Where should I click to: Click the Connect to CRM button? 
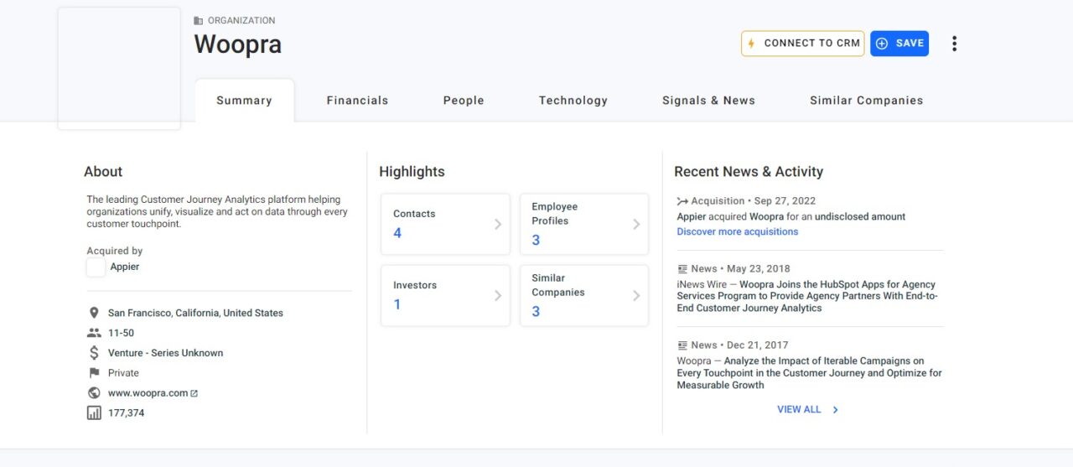(802, 44)
